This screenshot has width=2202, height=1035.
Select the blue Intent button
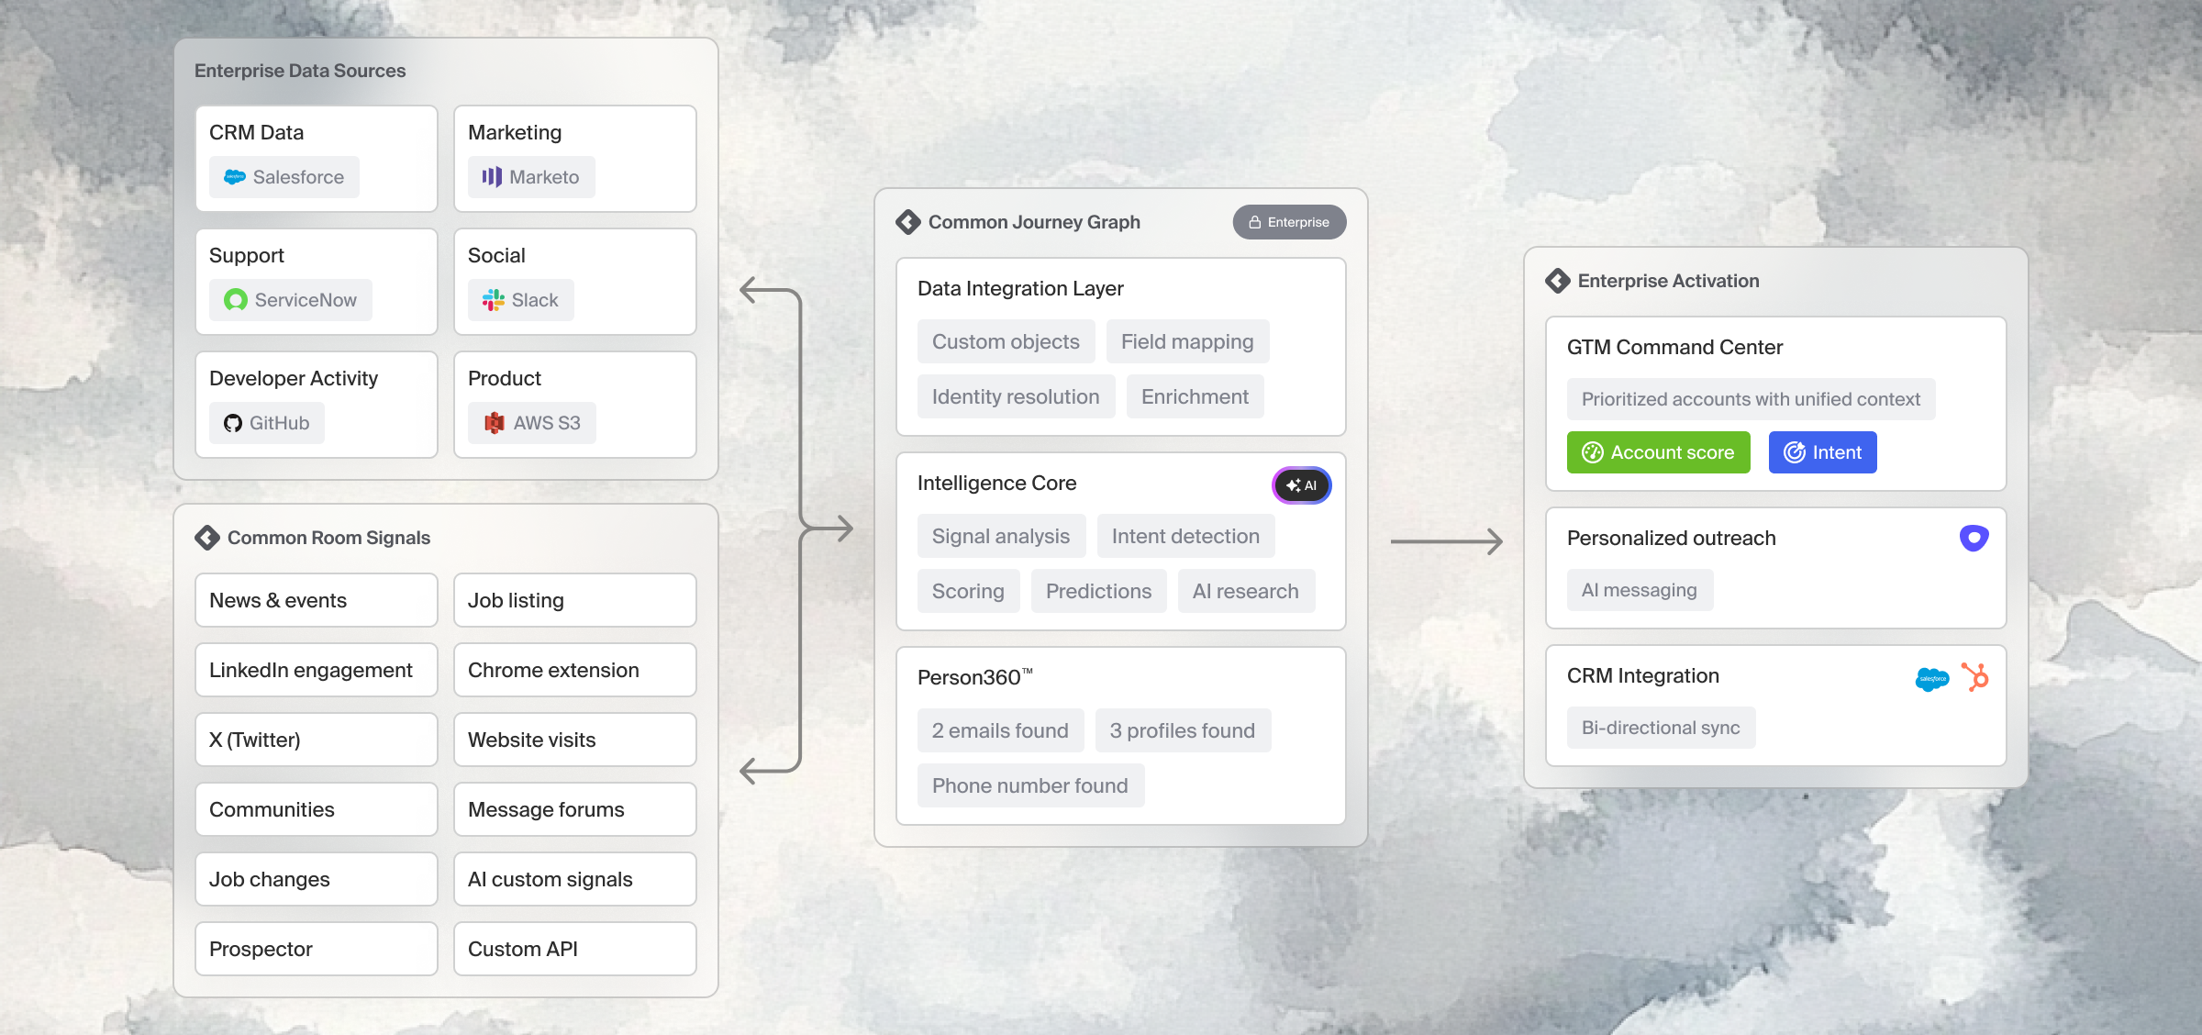(x=1823, y=452)
